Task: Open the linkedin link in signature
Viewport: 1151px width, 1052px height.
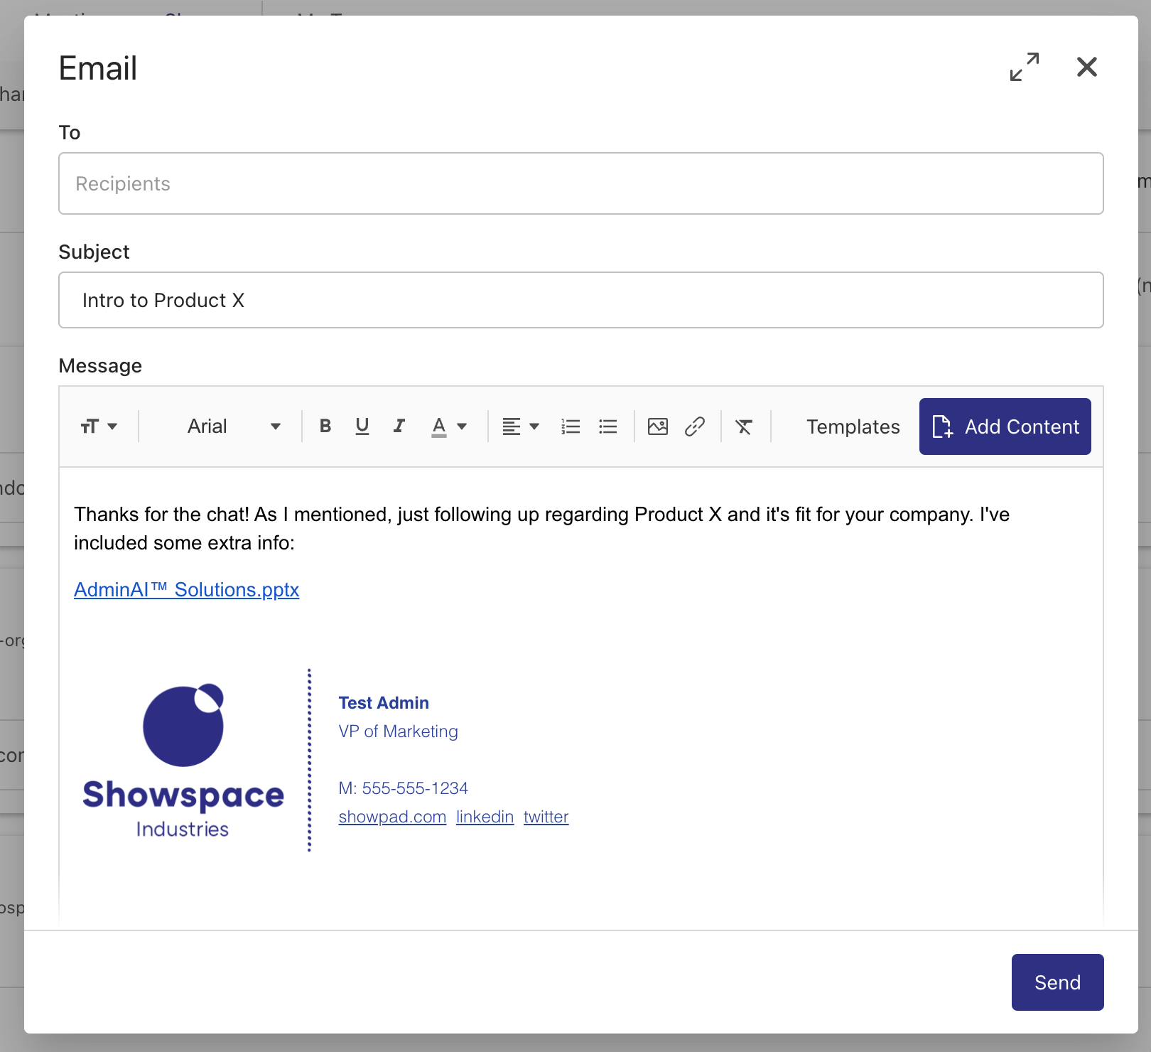Action: tap(485, 817)
